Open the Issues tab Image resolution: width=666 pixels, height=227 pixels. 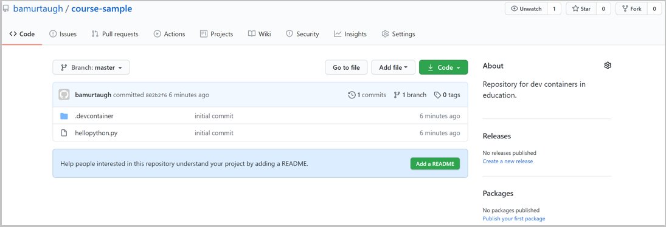[63, 34]
